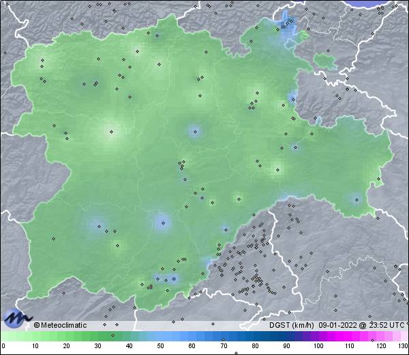Click the scale value 90
409x355 pixels.
point(286,346)
